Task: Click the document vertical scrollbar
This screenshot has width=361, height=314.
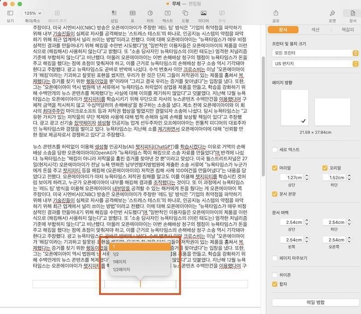Action: coord(264,117)
